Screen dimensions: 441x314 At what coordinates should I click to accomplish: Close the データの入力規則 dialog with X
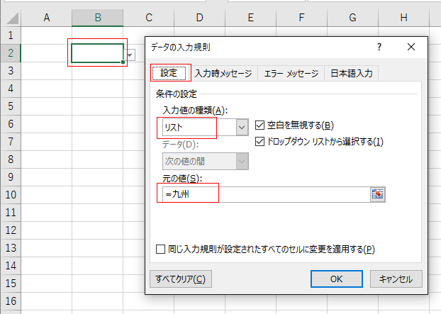point(411,47)
